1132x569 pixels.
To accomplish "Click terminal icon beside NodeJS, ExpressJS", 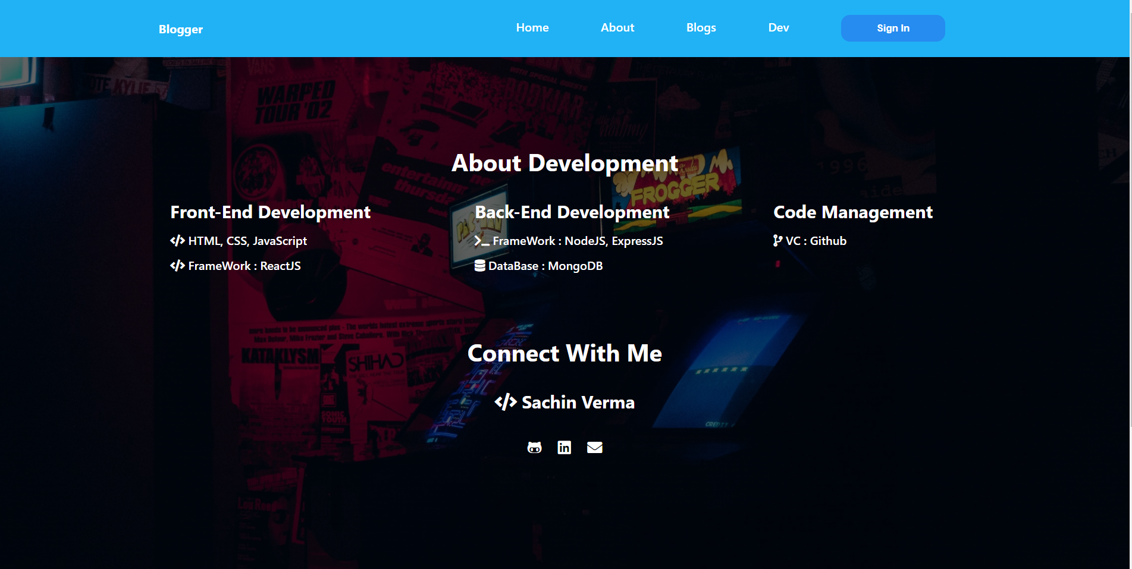I will [x=482, y=241].
